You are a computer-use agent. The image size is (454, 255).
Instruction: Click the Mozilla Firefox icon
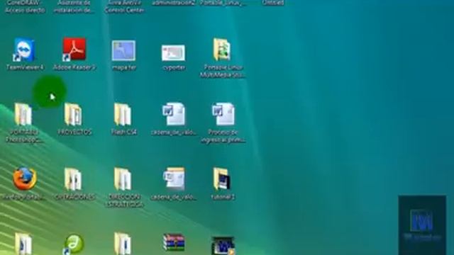point(25,178)
